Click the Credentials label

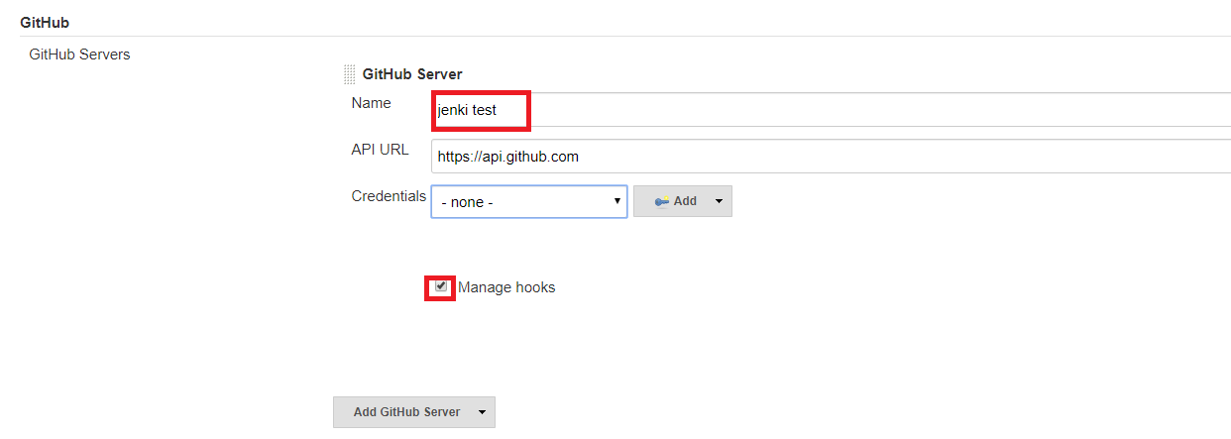389,196
